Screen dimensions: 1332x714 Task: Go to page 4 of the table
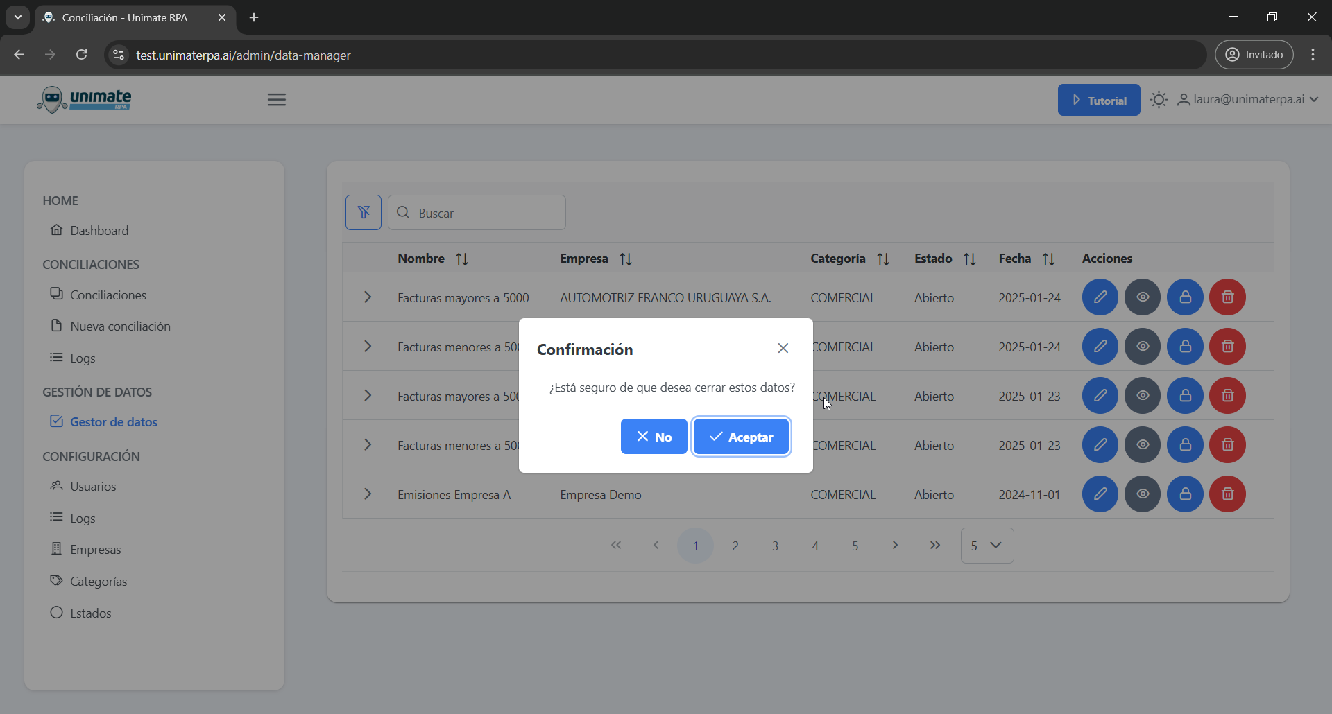click(815, 546)
